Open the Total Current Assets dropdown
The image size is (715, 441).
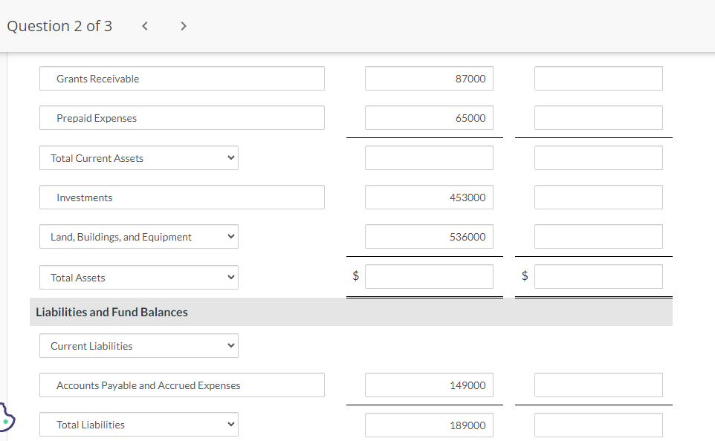(138, 157)
